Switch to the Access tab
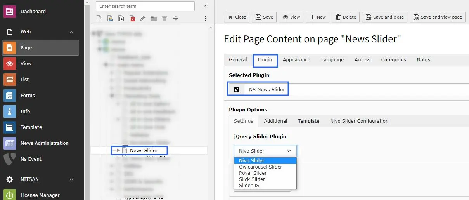 [x=362, y=60]
